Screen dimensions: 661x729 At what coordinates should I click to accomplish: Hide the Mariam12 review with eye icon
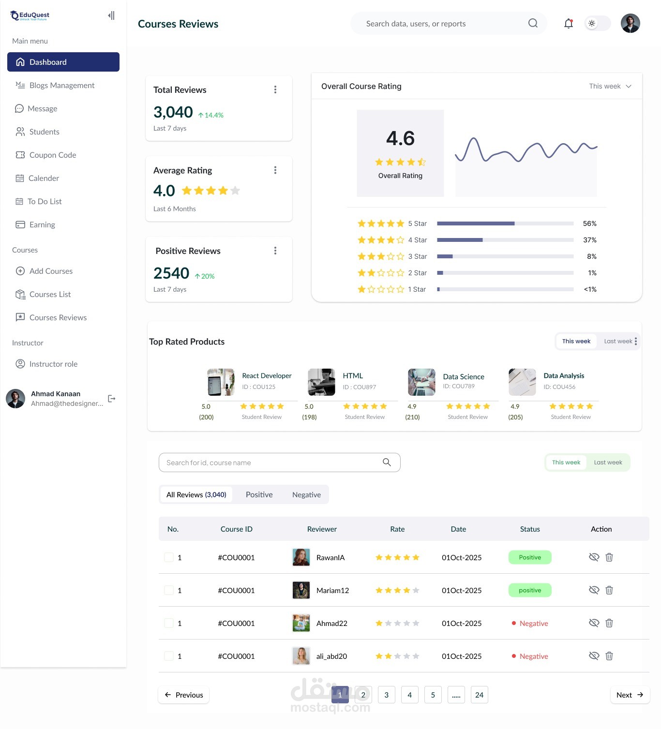pos(594,590)
